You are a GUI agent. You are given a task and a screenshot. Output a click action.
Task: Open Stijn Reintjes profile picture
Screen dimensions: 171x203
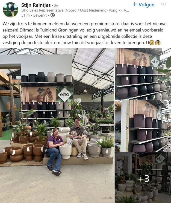point(11,10)
